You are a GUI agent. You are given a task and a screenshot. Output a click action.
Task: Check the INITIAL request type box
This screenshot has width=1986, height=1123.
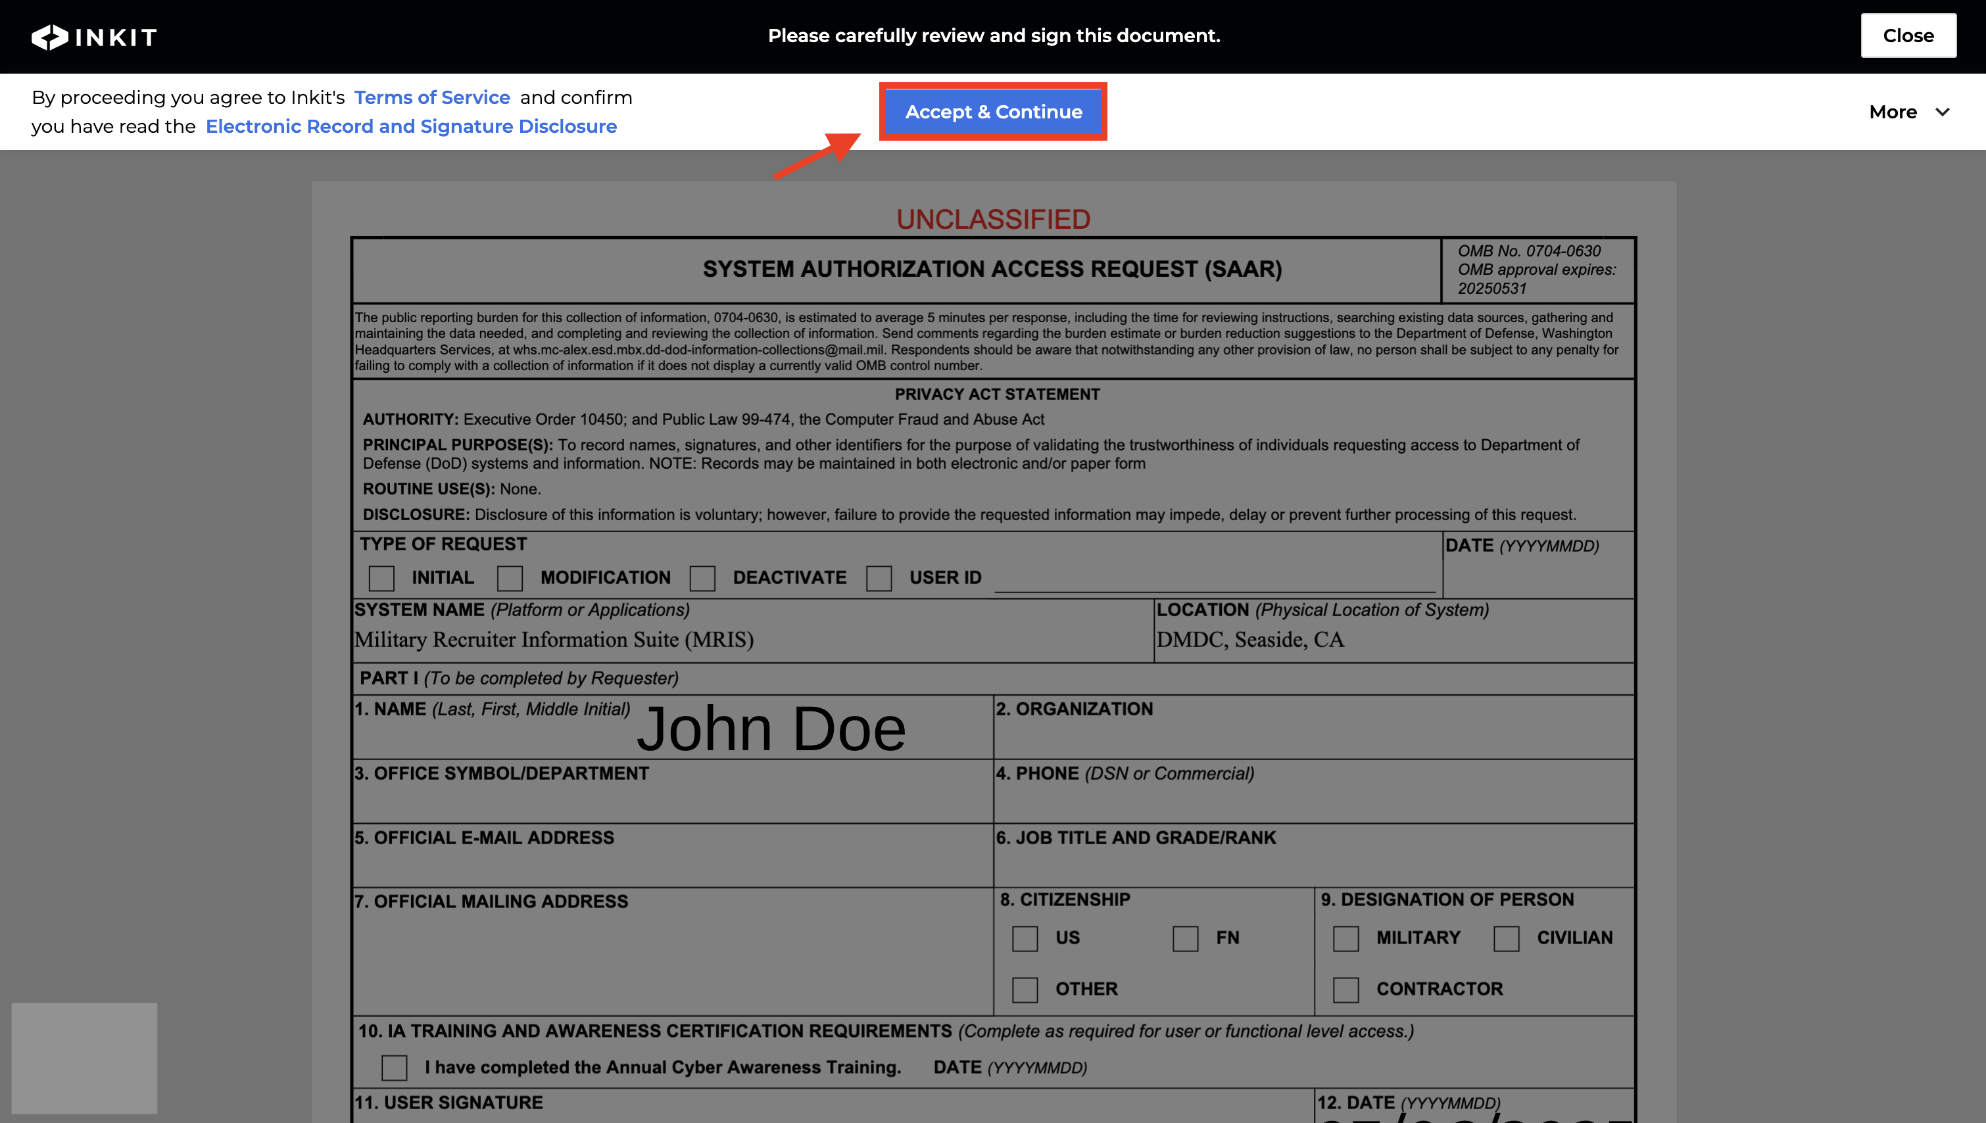tap(381, 578)
